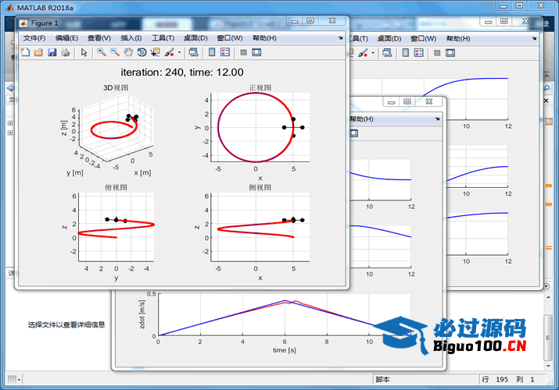Expand the first plus tree node in left panel
This screenshot has width=559, height=390.
coord(10,122)
